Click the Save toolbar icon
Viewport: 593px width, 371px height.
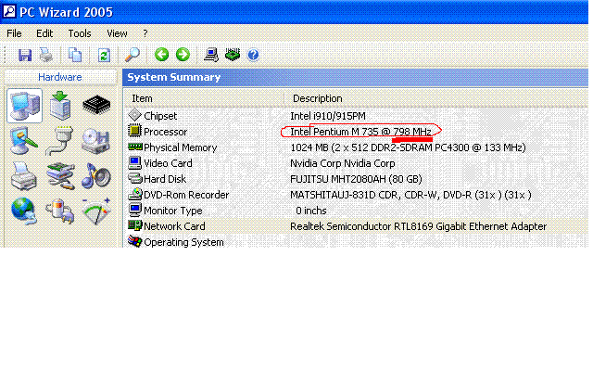pyautogui.click(x=25, y=55)
